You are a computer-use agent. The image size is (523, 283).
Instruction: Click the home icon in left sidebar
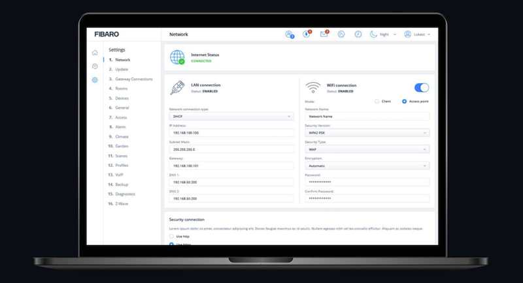point(95,52)
